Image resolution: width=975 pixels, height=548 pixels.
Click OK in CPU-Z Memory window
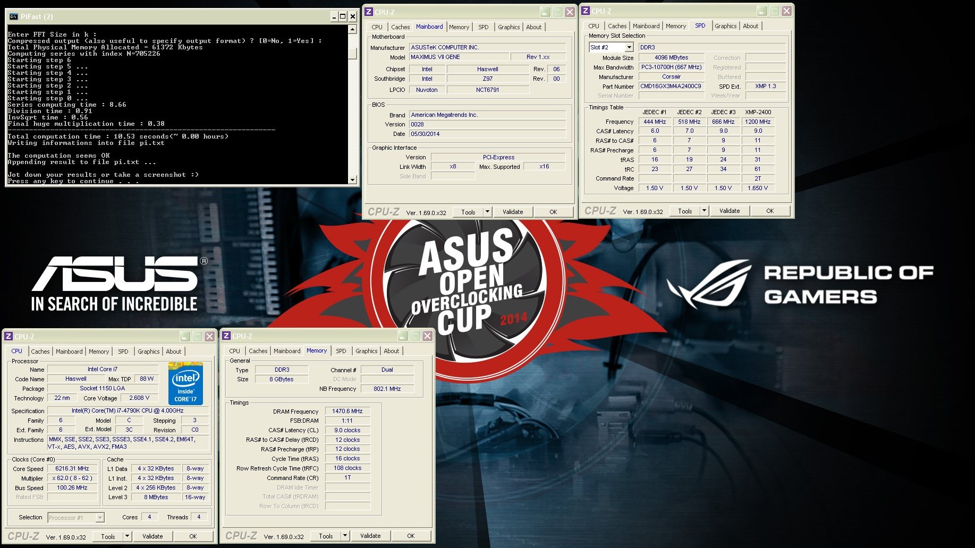click(x=411, y=536)
